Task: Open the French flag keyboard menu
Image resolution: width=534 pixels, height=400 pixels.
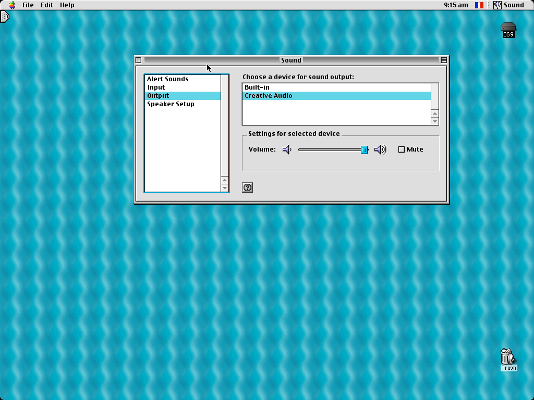Action: tap(479, 5)
